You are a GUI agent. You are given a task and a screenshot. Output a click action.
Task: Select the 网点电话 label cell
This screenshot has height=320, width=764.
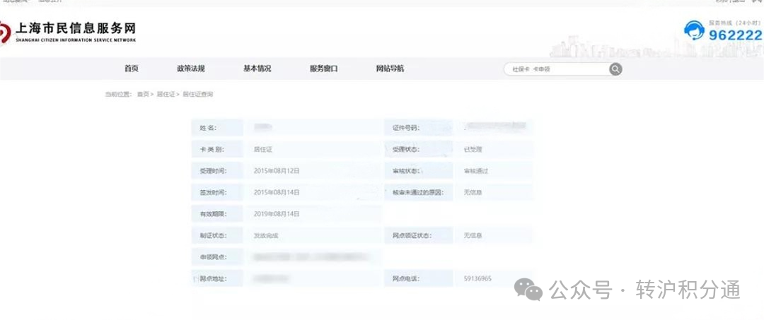[418, 278]
